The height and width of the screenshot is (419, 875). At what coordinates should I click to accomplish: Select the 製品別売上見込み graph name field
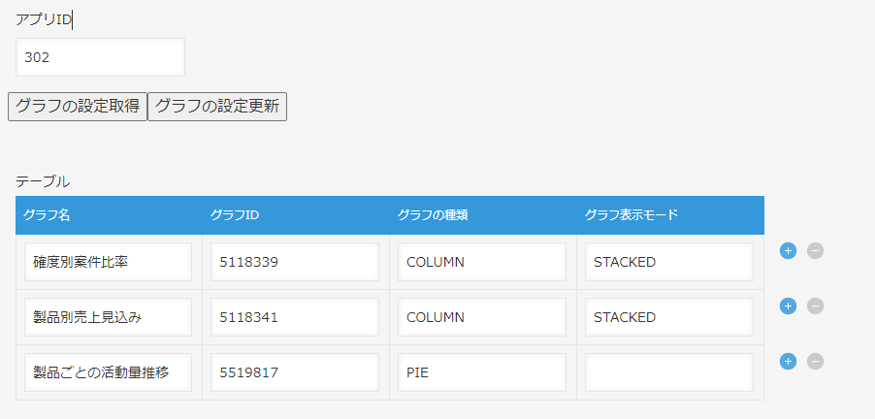[x=109, y=317]
